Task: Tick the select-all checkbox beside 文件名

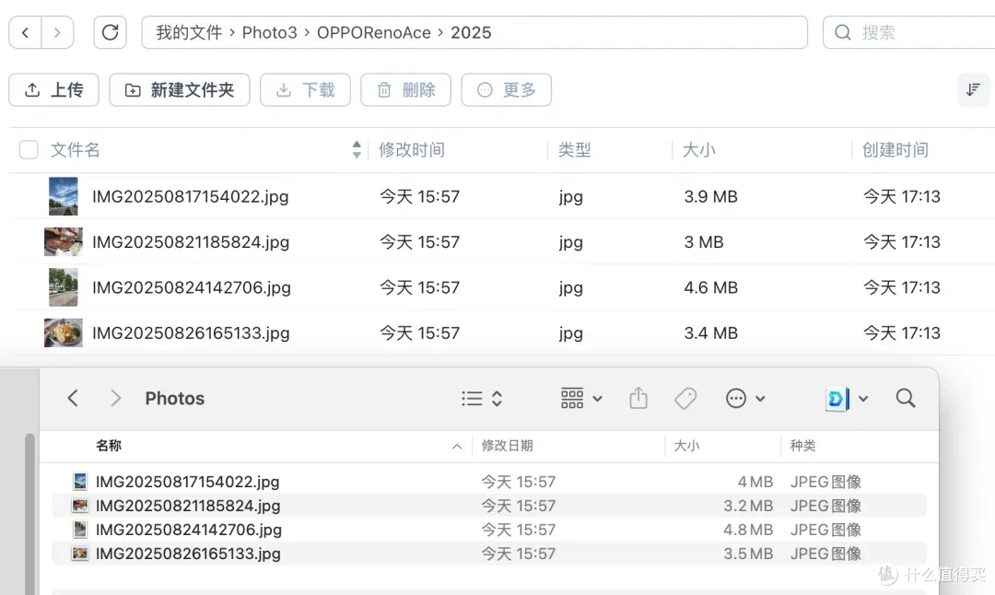Action: (x=29, y=150)
